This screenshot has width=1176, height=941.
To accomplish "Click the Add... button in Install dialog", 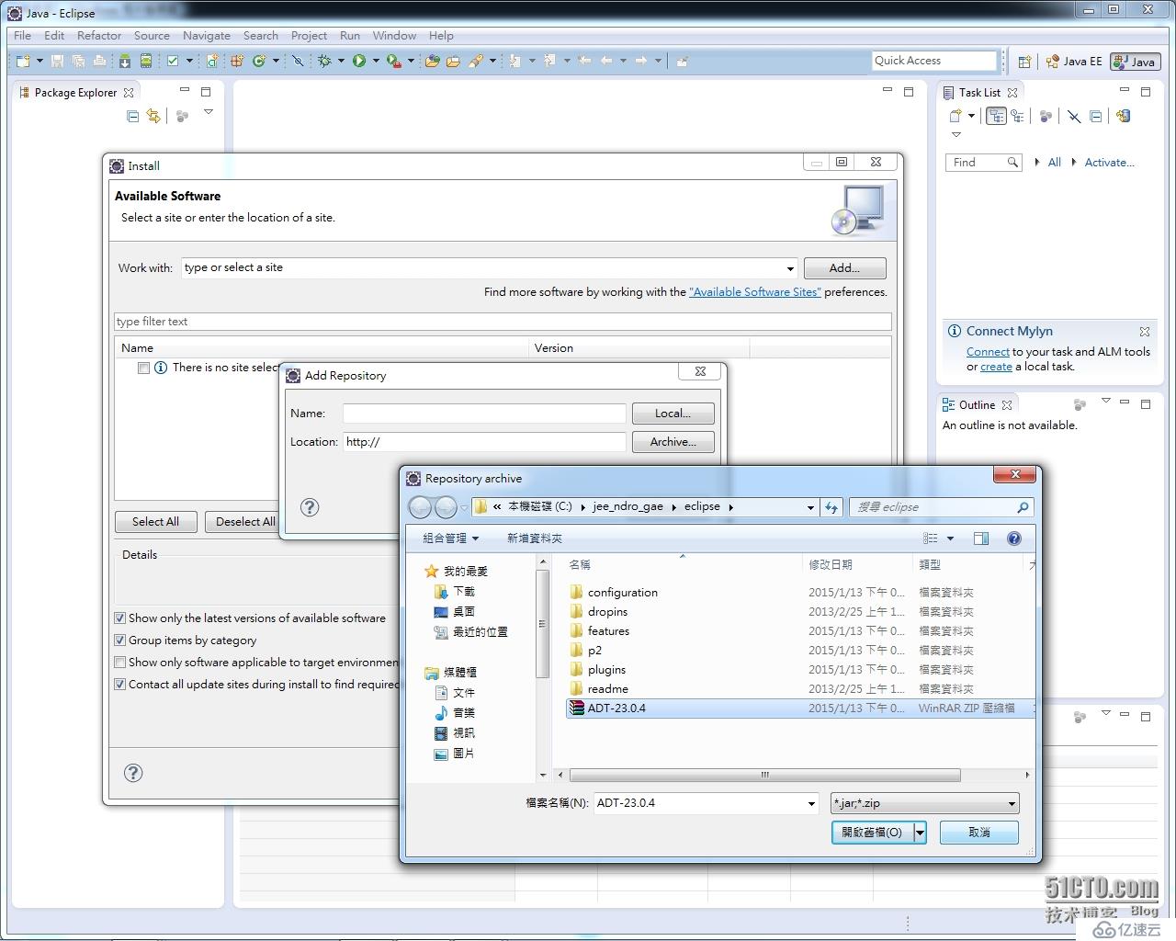I will point(844,268).
